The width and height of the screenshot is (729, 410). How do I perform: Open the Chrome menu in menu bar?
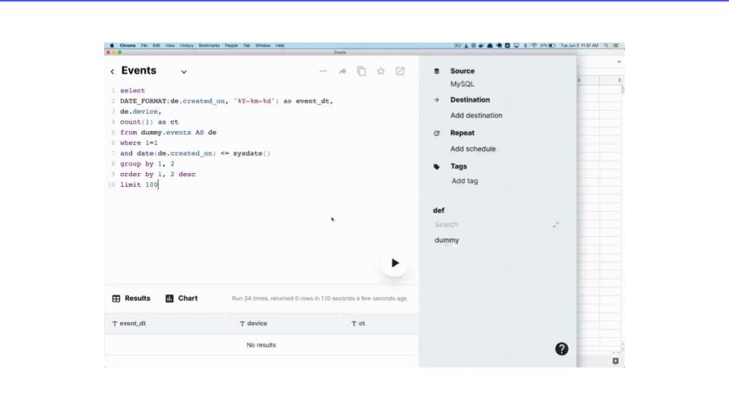(x=128, y=46)
